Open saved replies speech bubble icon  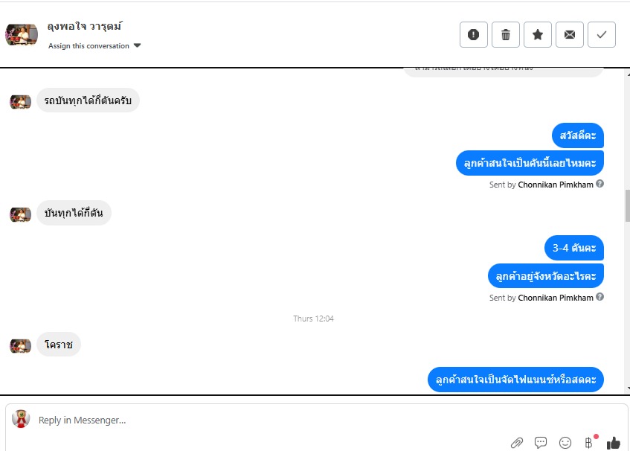[541, 443]
